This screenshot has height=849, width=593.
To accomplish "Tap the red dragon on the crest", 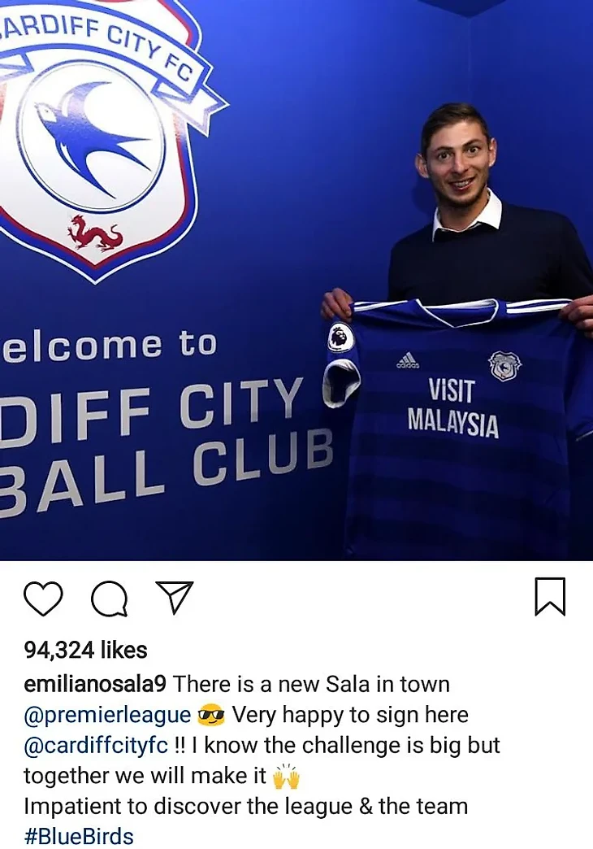I will (x=95, y=234).
